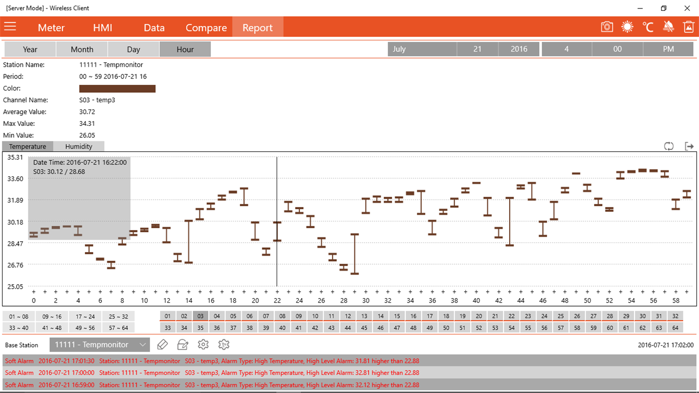Open the day 21 selector

coord(477,49)
